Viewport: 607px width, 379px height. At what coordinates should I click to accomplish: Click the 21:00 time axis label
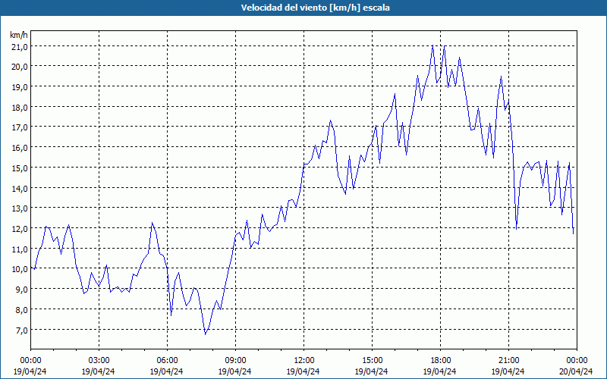[508, 361]
